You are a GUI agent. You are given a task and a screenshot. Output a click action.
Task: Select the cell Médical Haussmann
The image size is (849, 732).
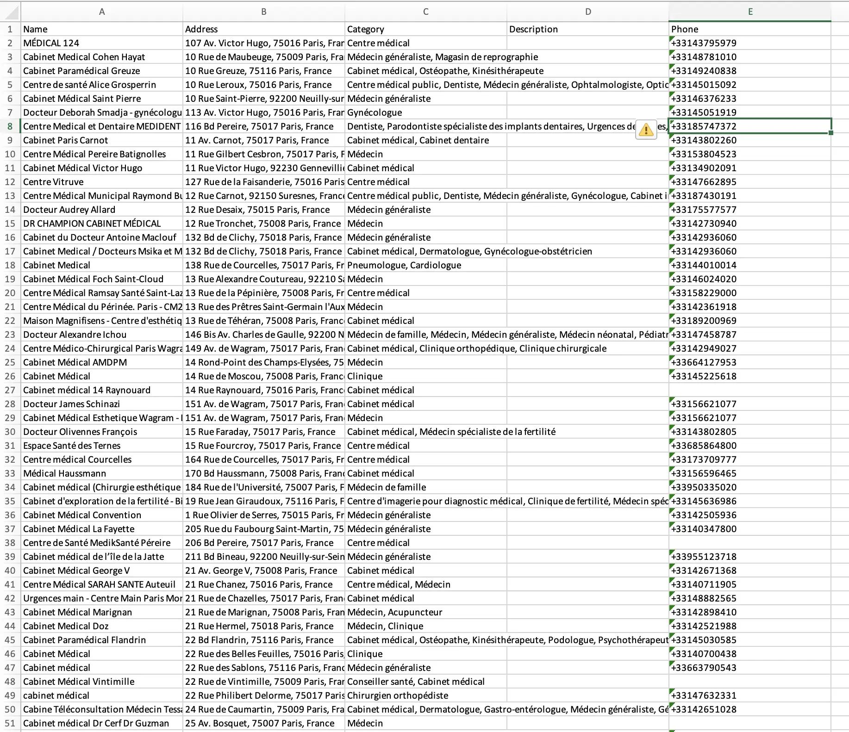coord(102,473)
